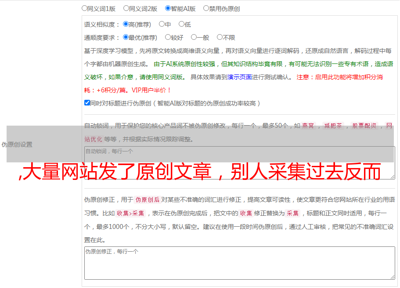Click the 燕窝 example keyword tag
The height and width of the screenshot is (288, 400).
point(308,126)
